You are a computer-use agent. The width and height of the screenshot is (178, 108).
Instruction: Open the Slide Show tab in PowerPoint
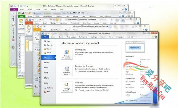pos(86,23)
